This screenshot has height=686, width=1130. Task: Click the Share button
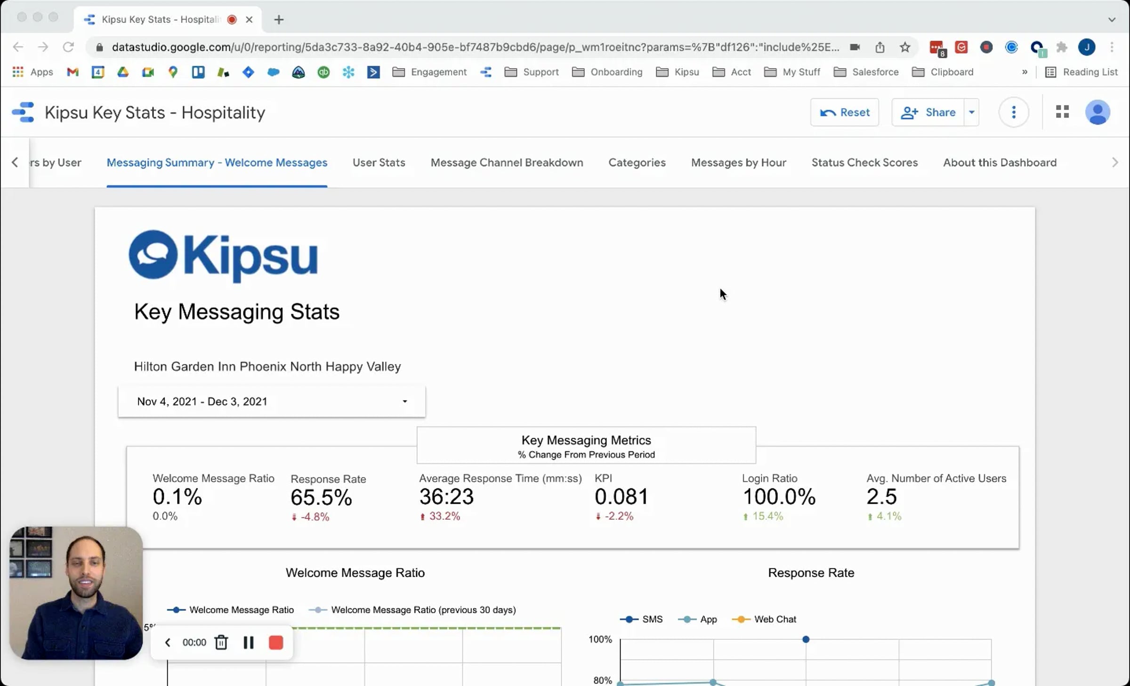click(x=928, y=113)
